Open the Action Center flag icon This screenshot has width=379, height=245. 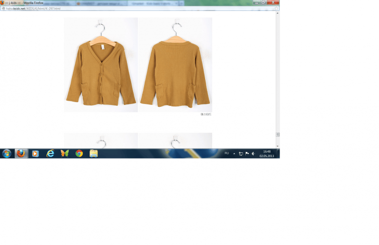(247, 154)
